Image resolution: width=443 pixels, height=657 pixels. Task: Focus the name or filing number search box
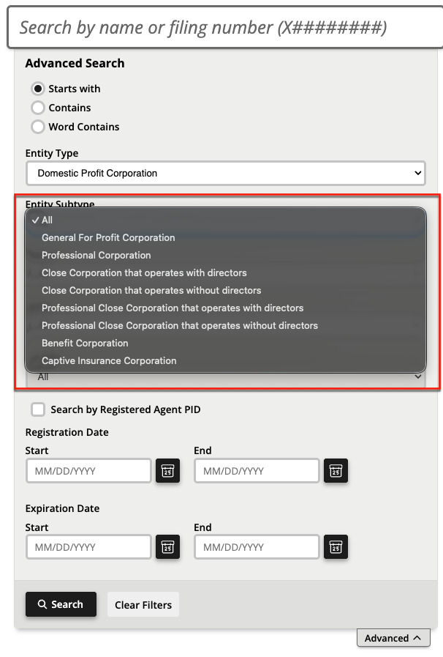coord(225,28)
